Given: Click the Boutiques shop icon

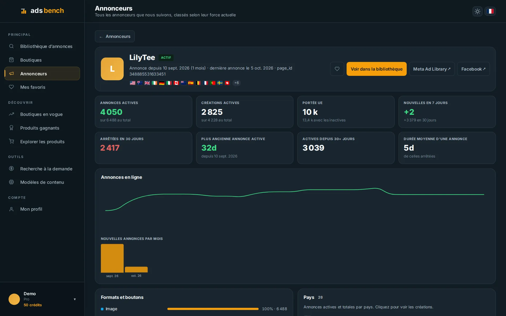Looking at the screenshot, I should click(x=11, y=60).
